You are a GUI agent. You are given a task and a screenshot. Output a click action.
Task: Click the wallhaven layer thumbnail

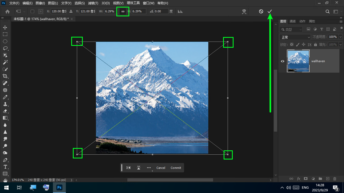point(298,61)
